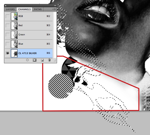The width and height of the screenshot is (150, 135).
Task: Save selection as channel
Action: point(34,60)
